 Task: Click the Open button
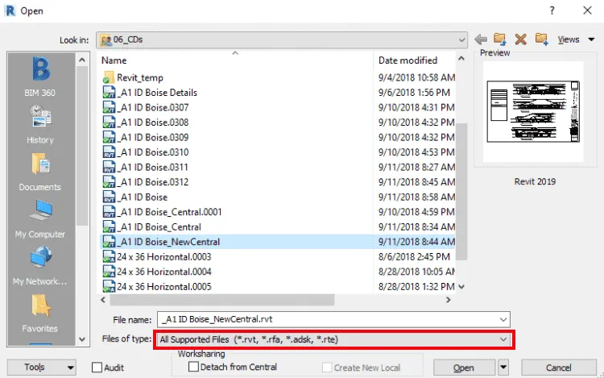click(x=464, y=368)
